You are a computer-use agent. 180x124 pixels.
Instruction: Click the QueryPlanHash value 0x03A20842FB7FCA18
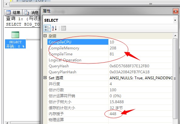129,72
